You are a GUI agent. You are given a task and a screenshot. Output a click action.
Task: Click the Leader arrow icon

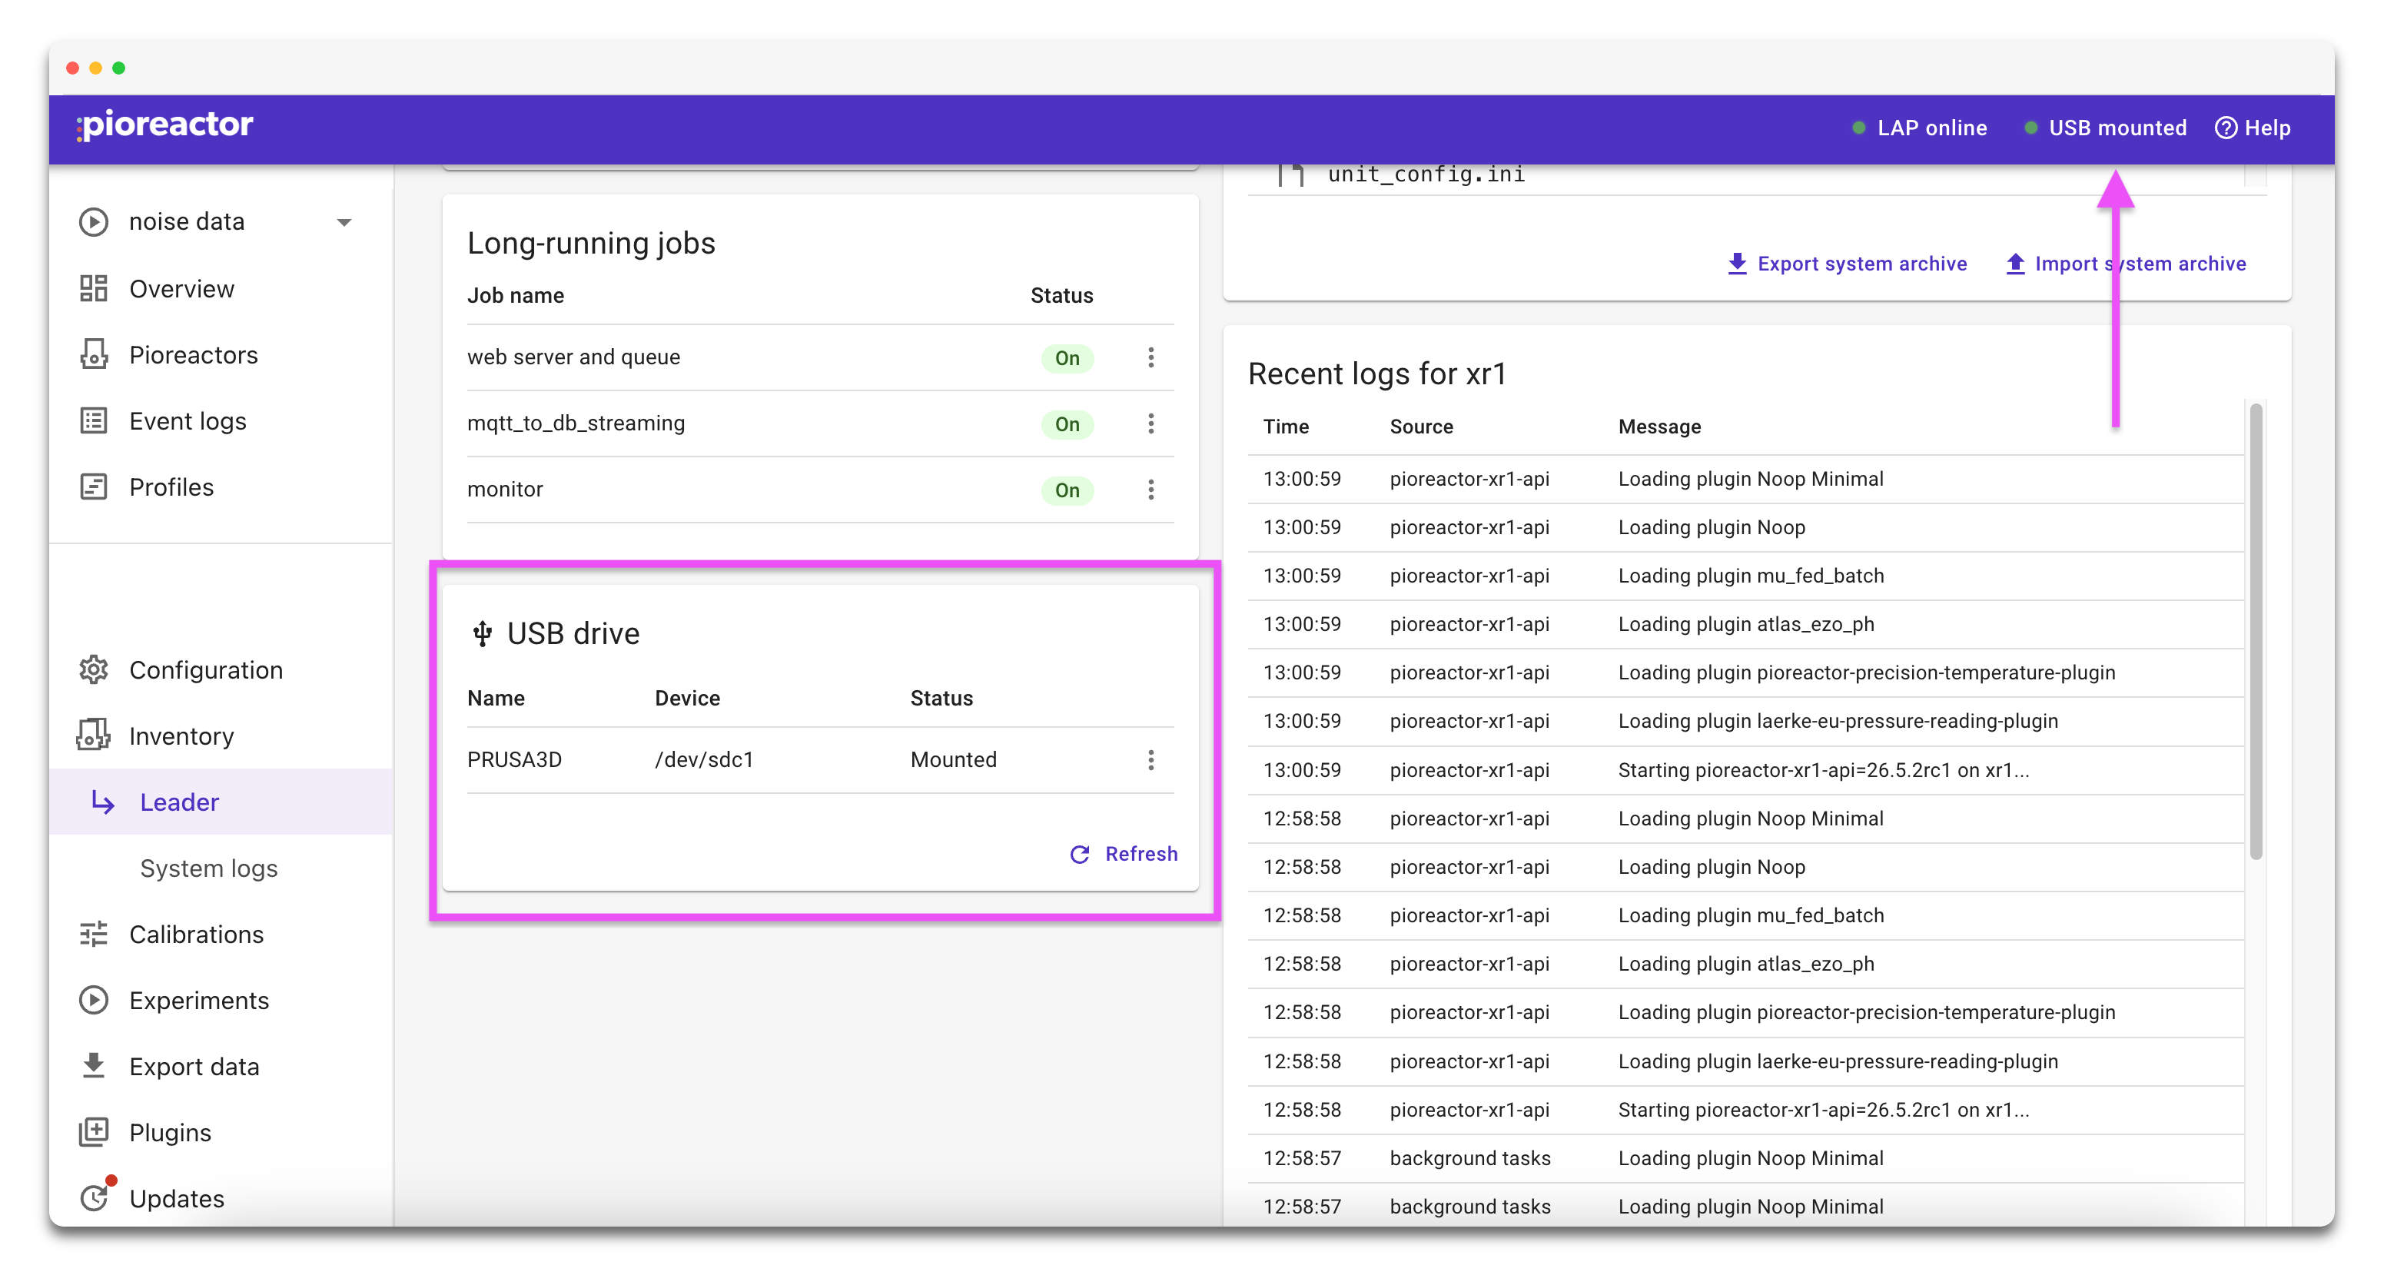[x=103, y=802]
